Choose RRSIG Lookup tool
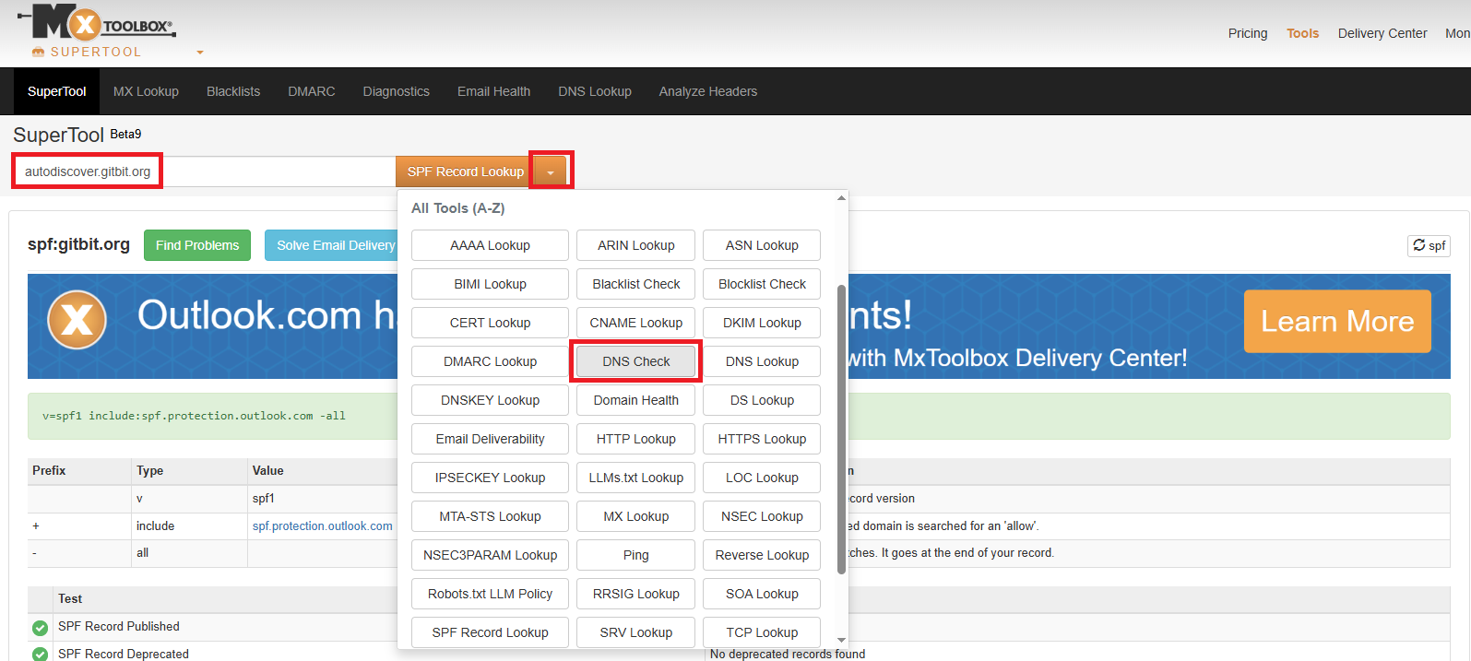1471x661 pixels. (x=635, y=594)
